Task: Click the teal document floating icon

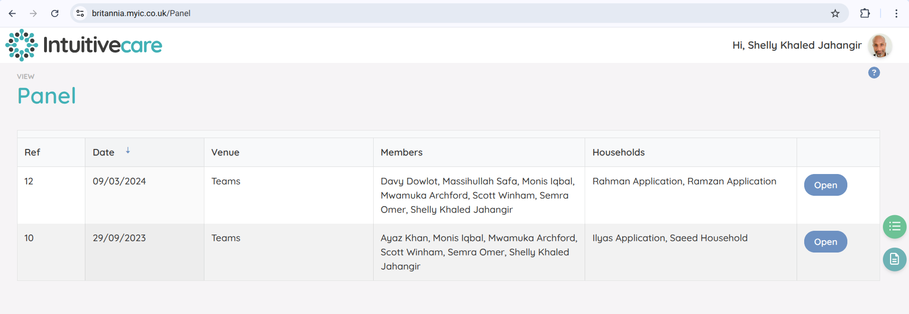Action: [894, 259]
